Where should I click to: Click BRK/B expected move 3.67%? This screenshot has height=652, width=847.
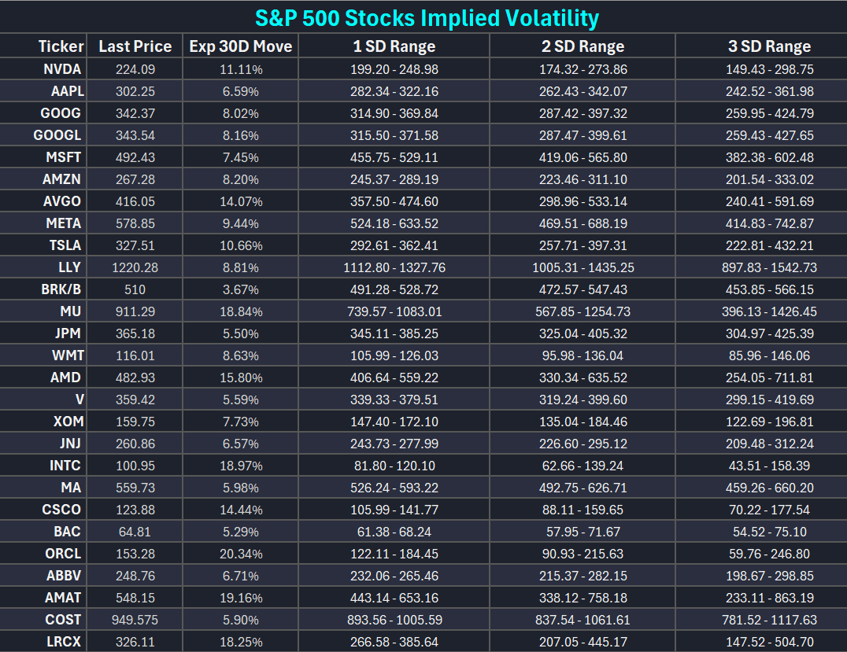pos(241,289)
